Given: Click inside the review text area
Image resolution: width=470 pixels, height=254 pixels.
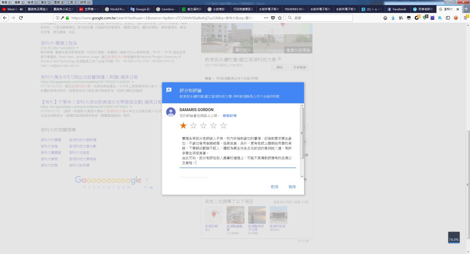Looking at the screenshot, I should pyautogui.click(x=238, y=150).
